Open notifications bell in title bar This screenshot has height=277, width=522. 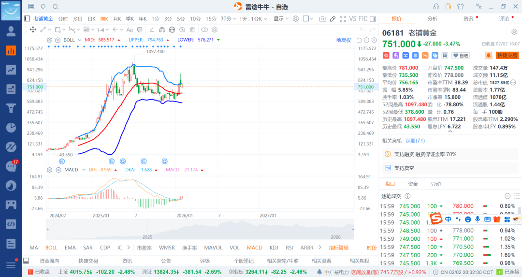tap(43, 7)
